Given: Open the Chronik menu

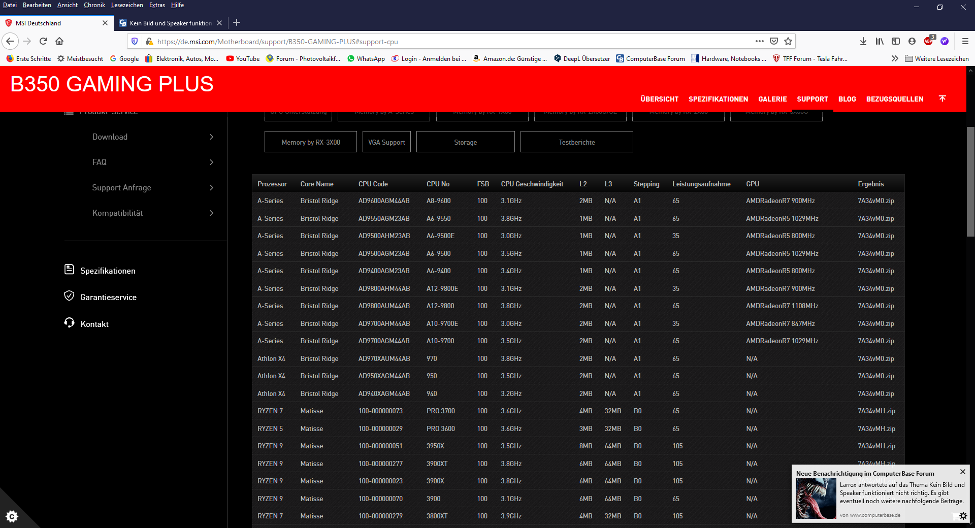Looking at the screenshot, I should click(94, 5).
